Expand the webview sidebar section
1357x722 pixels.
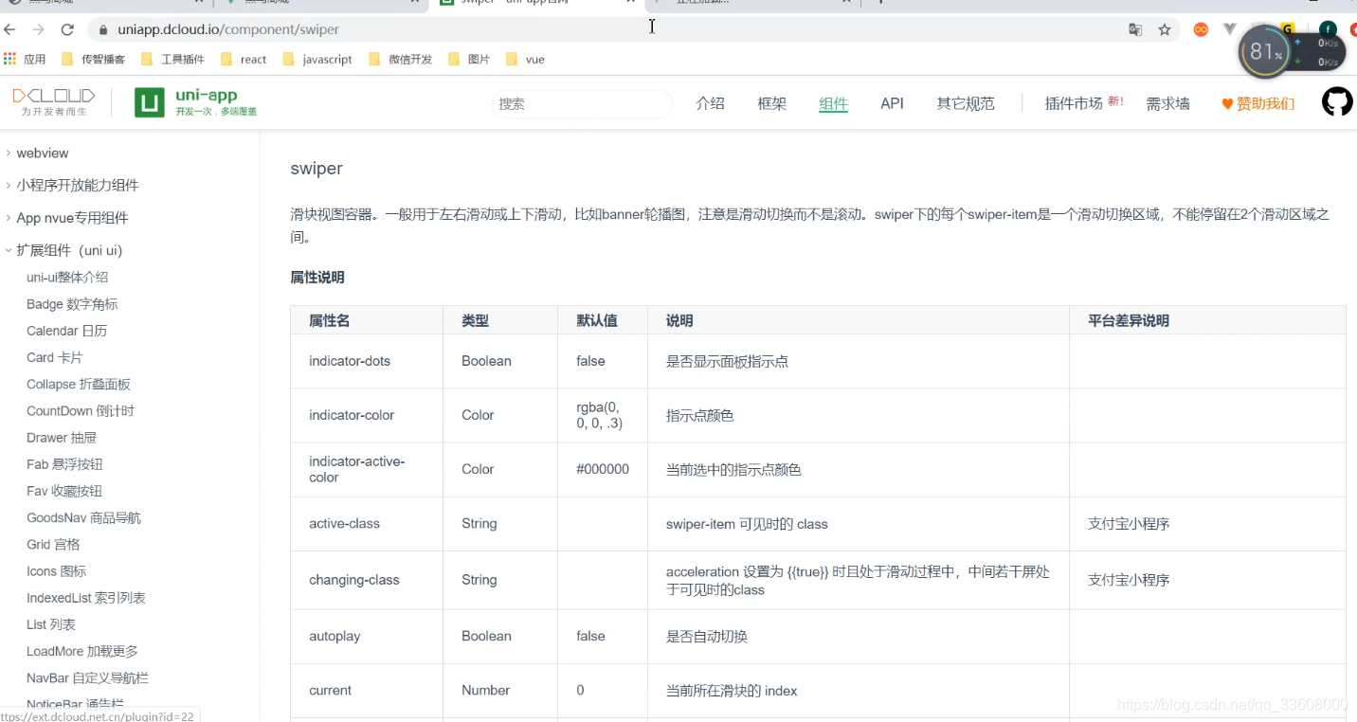[44, 153]
